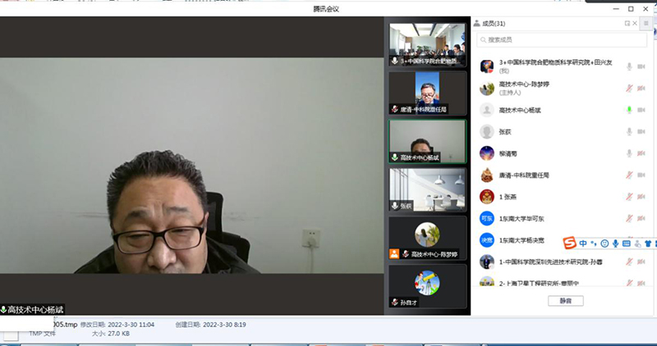Open Sogou emoji smiley panel

tap(604, 243)
